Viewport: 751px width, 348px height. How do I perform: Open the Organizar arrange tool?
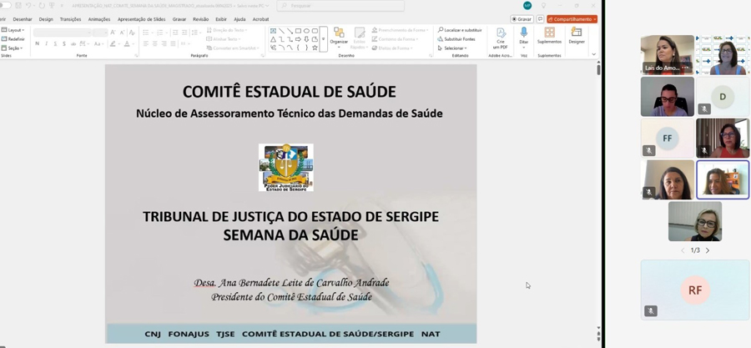pyautogui.click(x=339, y=36)
